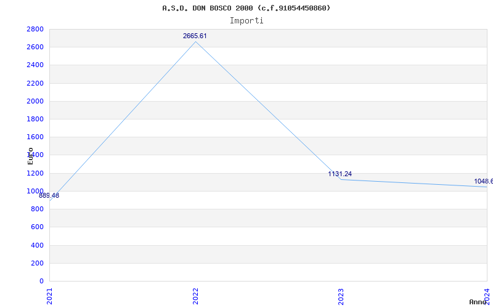Select the 2022 x-axis label

tap(195, 296)
